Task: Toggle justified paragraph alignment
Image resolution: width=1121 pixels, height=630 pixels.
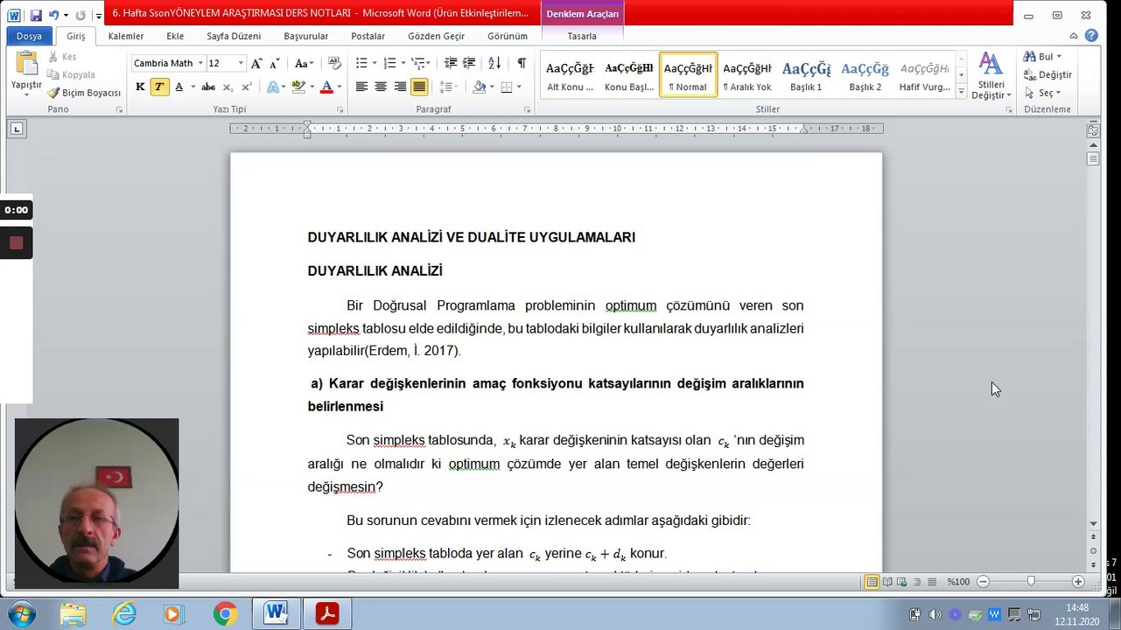Action: [x=419, y=87]
